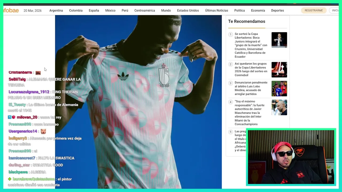Image resolution: width=342 pixels, height=192 pixels.
Task: Click chat username barrabravaQuintanismo
Action: point(34,179)
